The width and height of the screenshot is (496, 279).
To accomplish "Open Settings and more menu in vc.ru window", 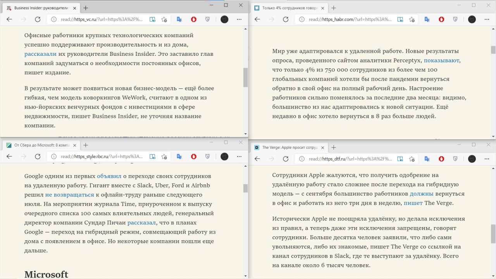I will point(239,19).
